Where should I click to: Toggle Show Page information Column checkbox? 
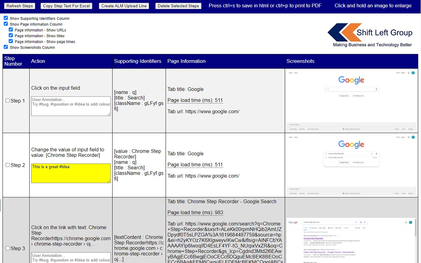pos(6,24)
